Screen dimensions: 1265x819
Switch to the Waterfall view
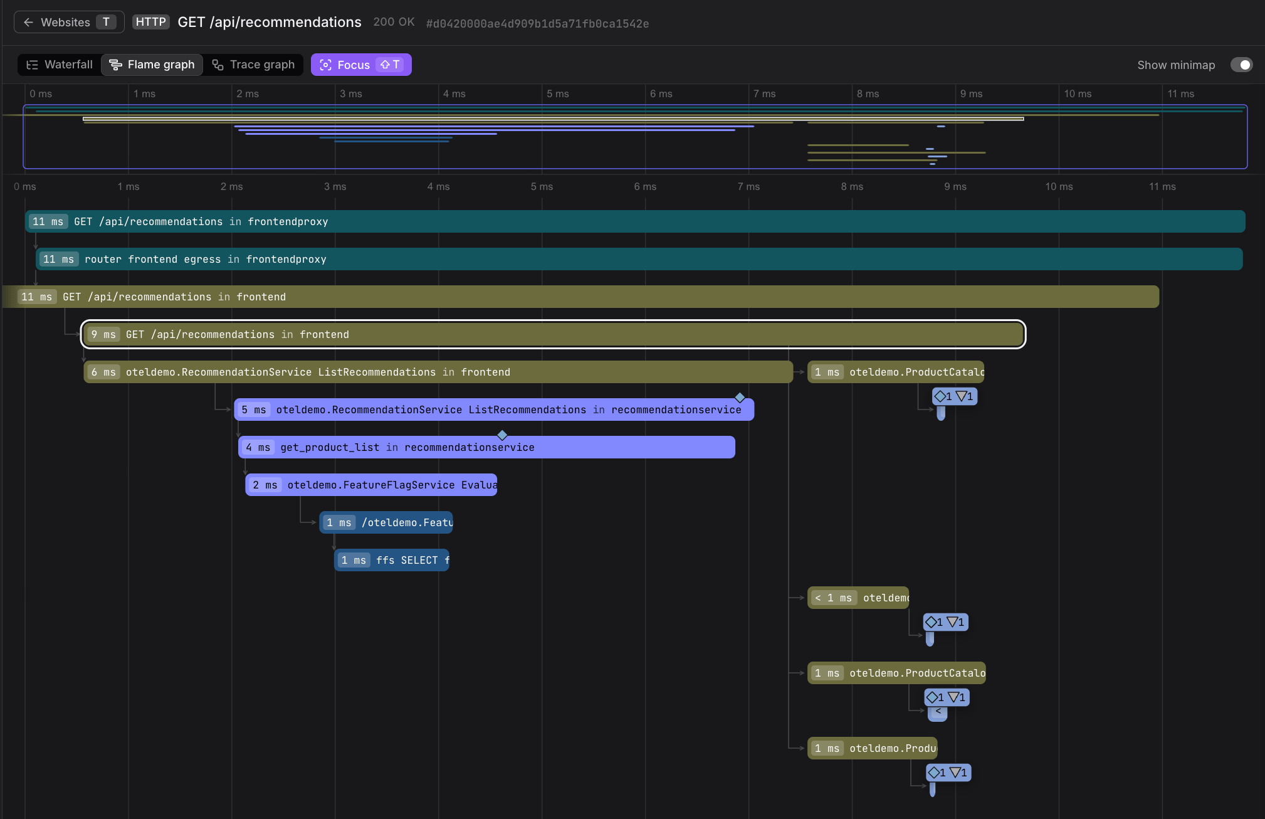(60, 65)
